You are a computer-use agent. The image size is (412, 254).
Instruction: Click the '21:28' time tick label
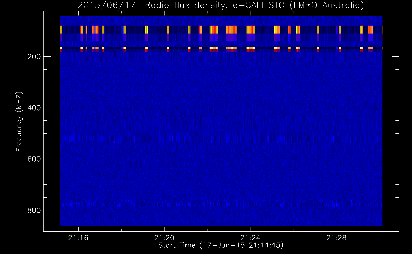[336, 238]
